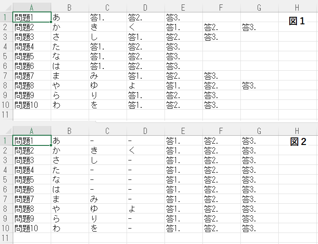318x244 pixels.
Task: Click the 図2 label
Action: click(298, 141)
